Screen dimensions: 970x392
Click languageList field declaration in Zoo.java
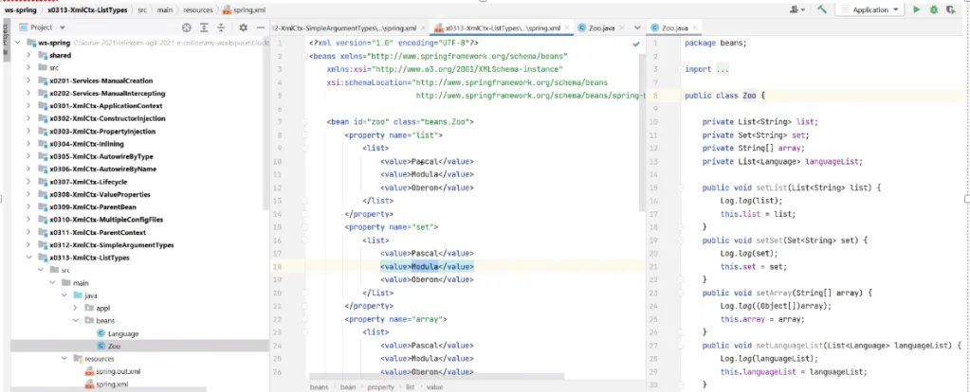[x=782, y=161]
